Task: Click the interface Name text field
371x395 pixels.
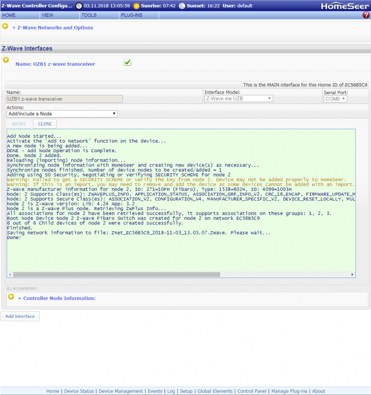Action: pos(64,98)
